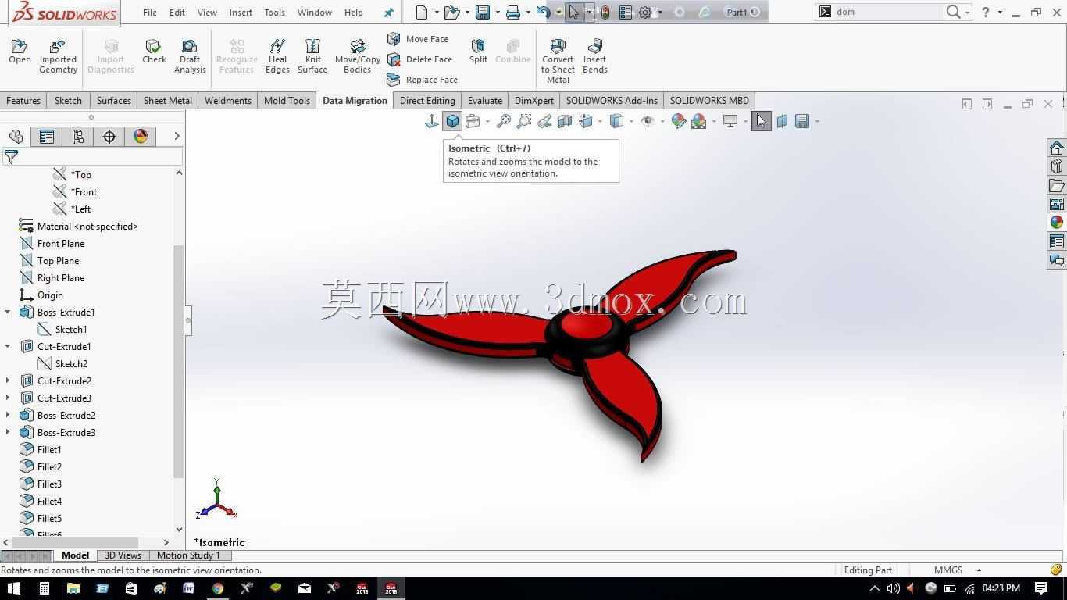1067x600 pixels.
Task: Open the Display Style dropdown arrow
Action: point(631,121)
